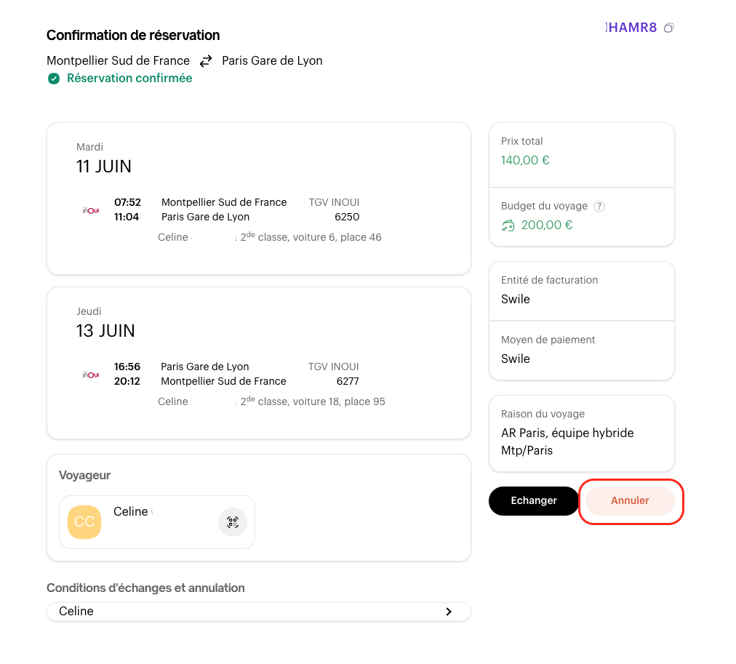Select the CC traveler avatar
The height and width of the screenshot is (664, 736).
pos(84,521)
